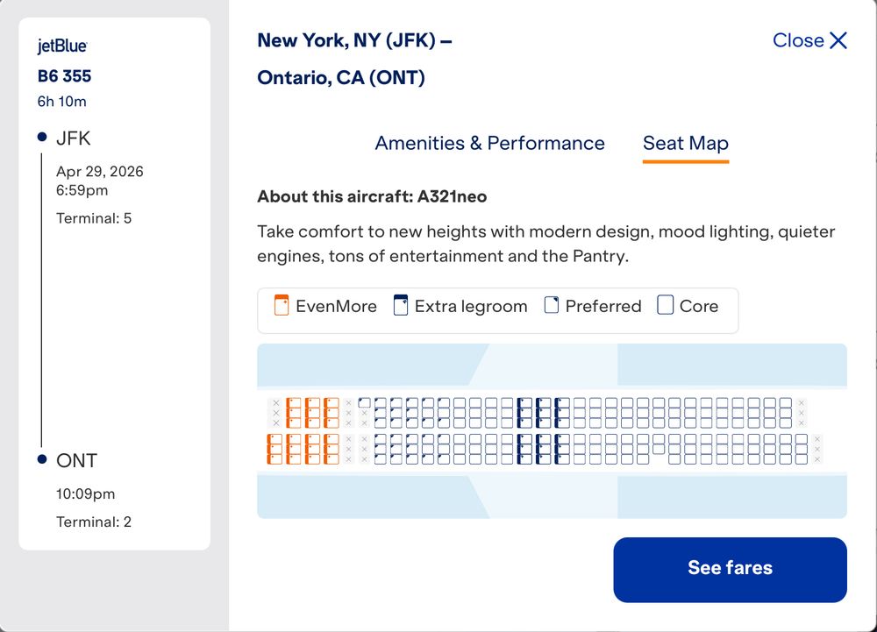Click the Extra legroom seat legend icon
The image size is (877, 632).
tap(401, 306)
